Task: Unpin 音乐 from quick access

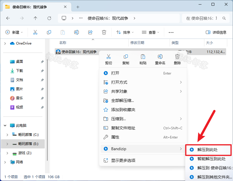Action: pyautogui.click(x=42, y=98)
